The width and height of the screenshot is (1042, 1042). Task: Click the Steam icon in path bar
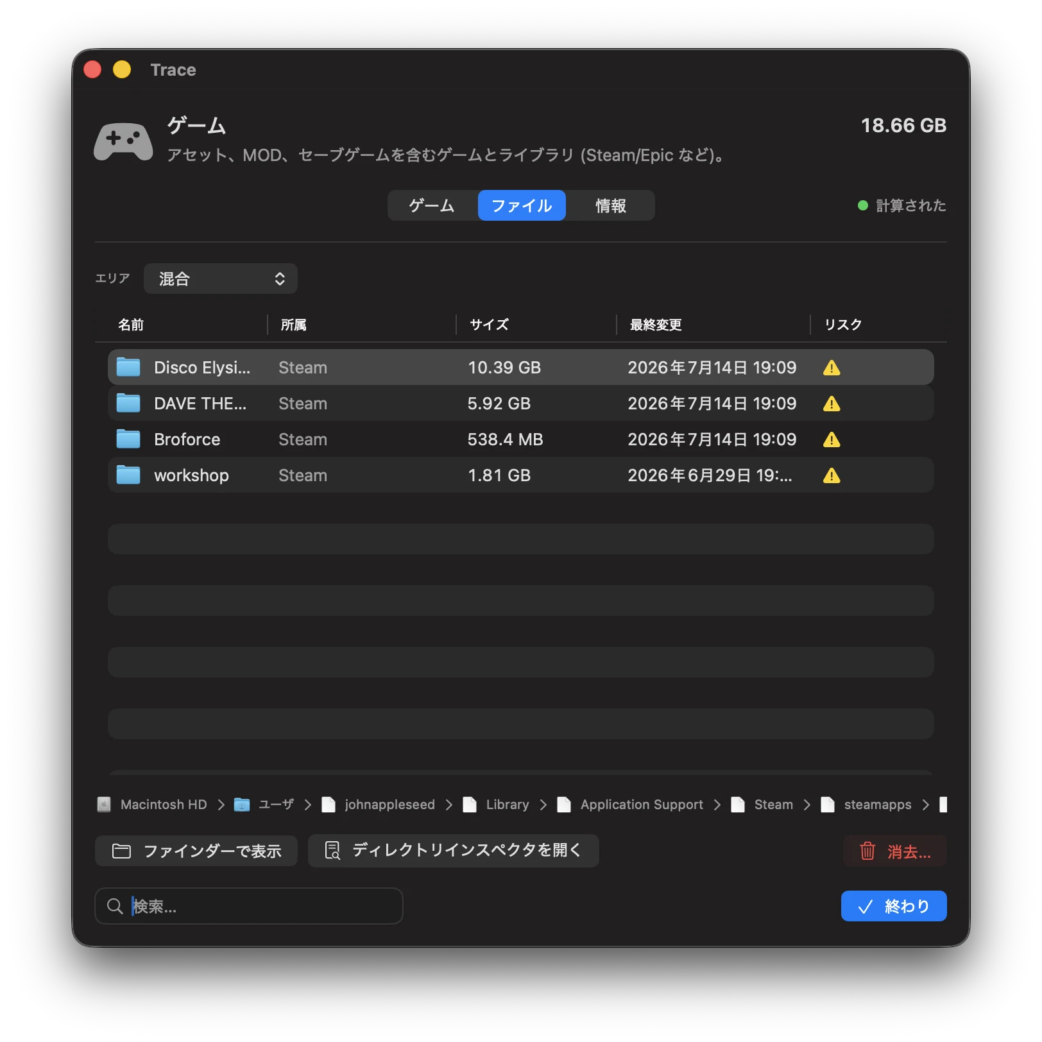738,805
